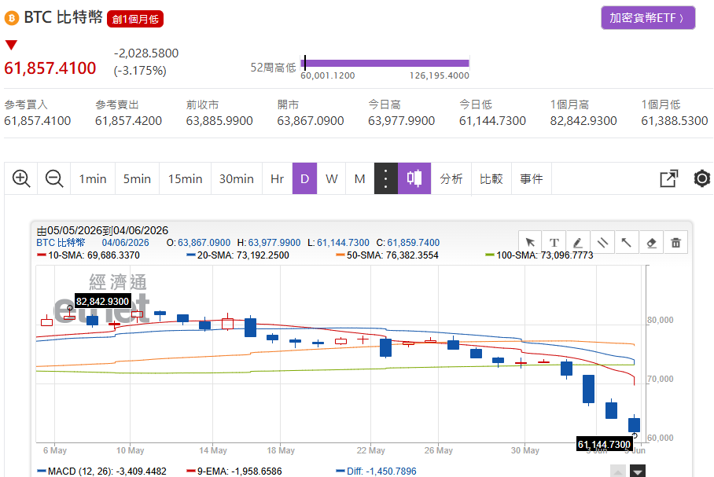Click the 1個月高 value 82,842.9300
The width and height of the screenshot is (714, 477).
(583, 120)
